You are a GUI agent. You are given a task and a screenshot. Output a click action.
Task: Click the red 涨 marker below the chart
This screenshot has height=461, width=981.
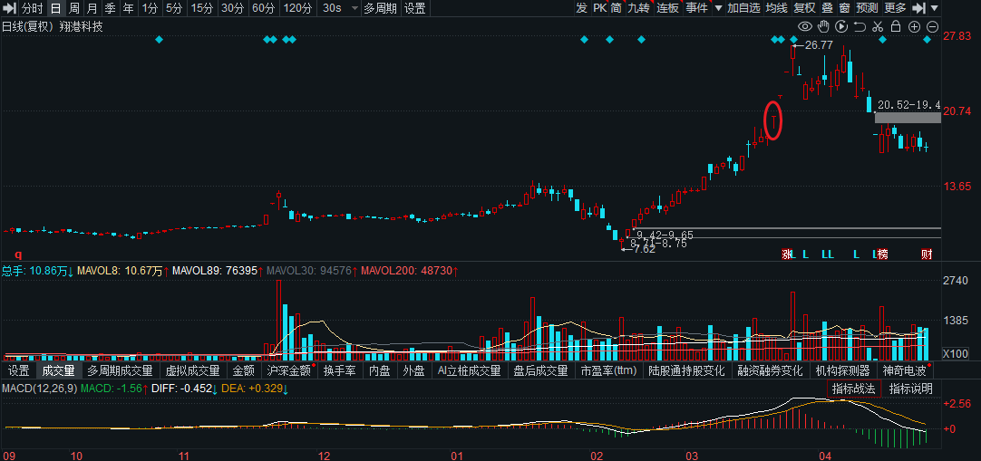(786, 255)
